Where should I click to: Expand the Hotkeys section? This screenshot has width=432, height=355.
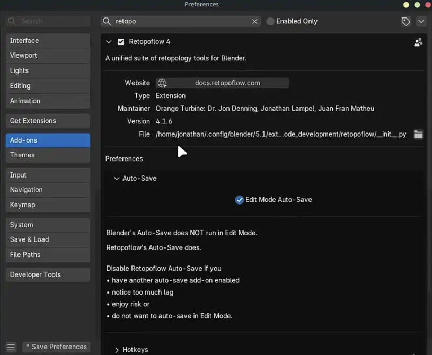tap(117, 350)
